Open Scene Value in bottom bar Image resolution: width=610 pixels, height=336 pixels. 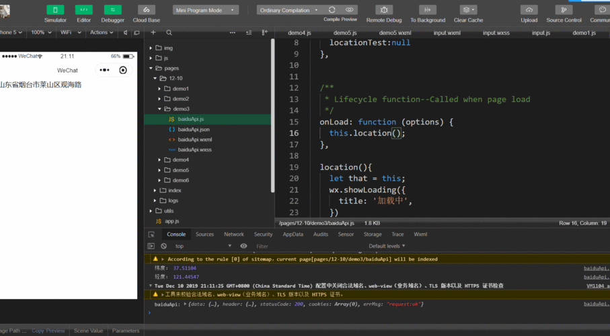88,331
